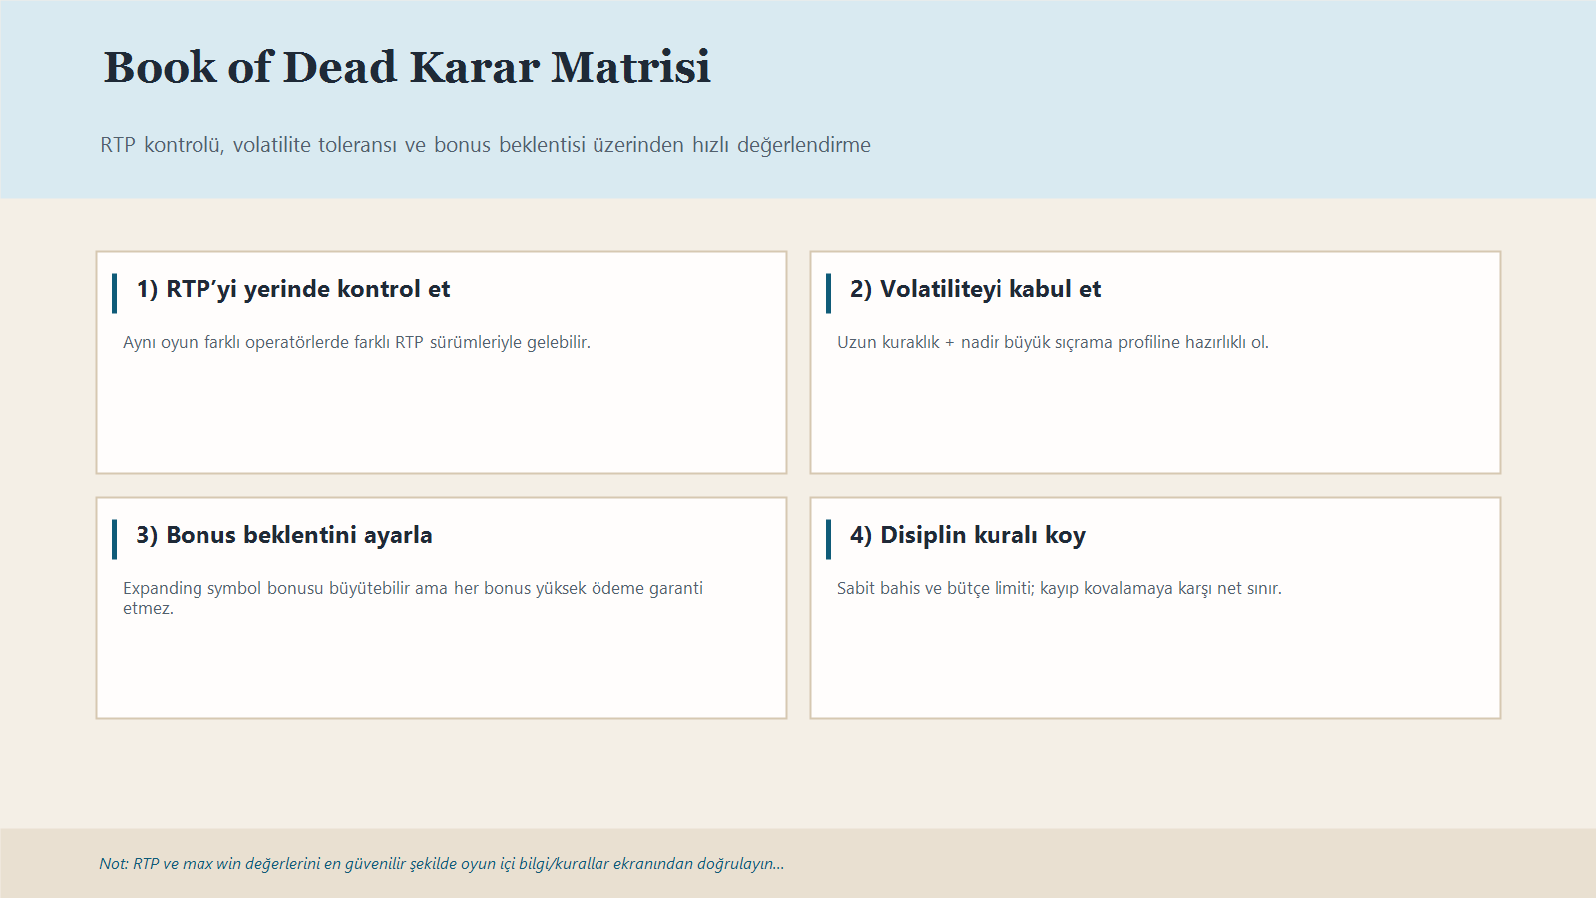This screenshot has width=1596, height=898.
Task: Click the blue accent bar beside Disiplin heading
Action: tap(828, 539)
